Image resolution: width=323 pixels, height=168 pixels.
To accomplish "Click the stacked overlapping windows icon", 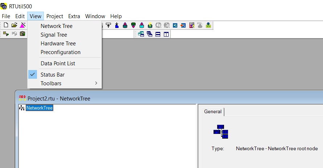I will (150, 34).
